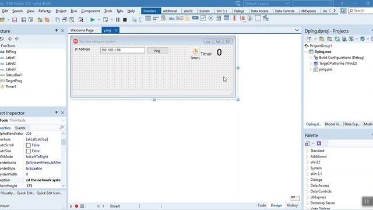
Task: Switch to the History tab
Action: click(x=292, y=205)
